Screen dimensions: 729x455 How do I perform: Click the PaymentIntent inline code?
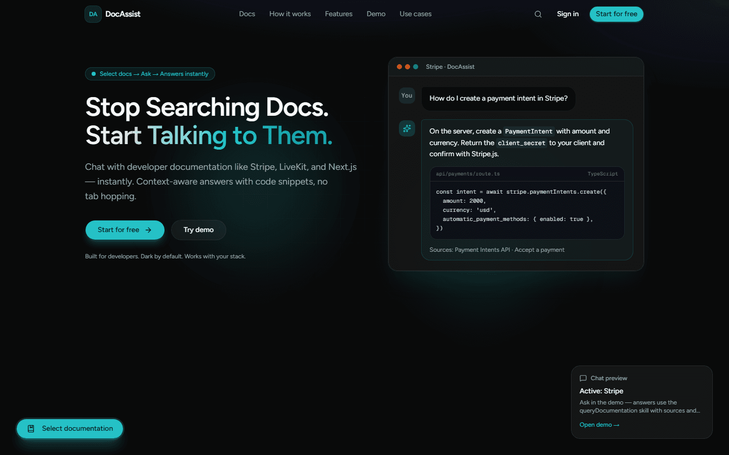pos(529,131)
